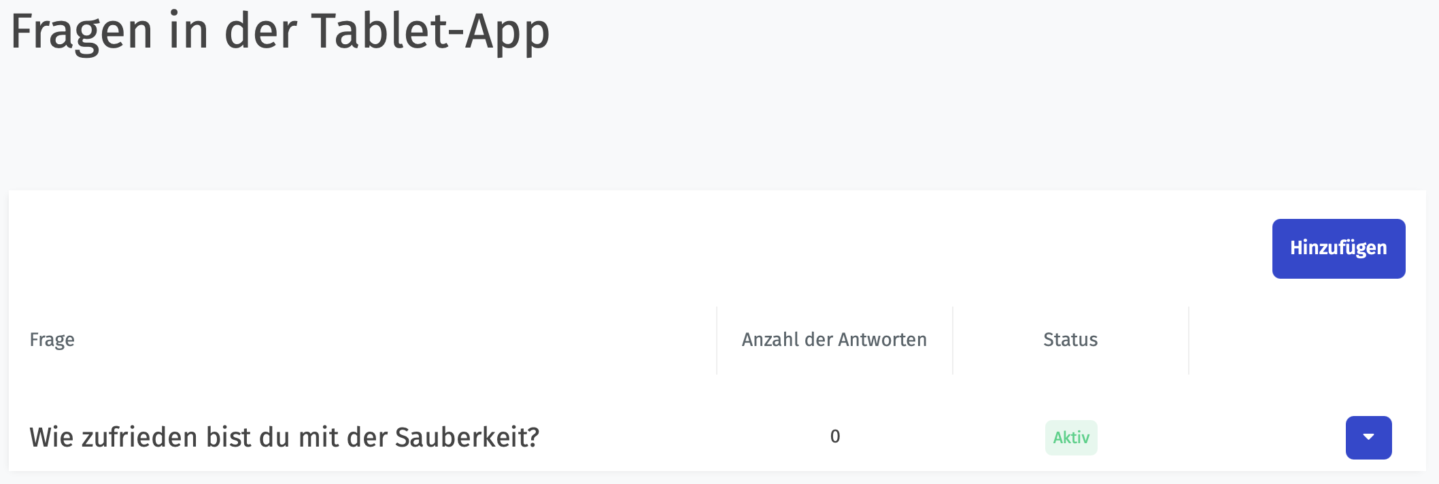Click the divider between Frage and Anzahl der Antworten
Viewport: 1439px width, 484px height.
(x=717, y=340)
